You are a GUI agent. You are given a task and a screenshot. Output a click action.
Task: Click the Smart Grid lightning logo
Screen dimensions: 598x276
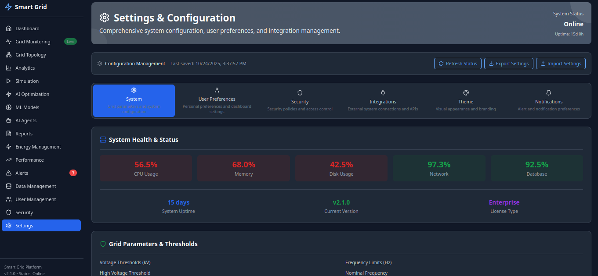tap(8, 7)
